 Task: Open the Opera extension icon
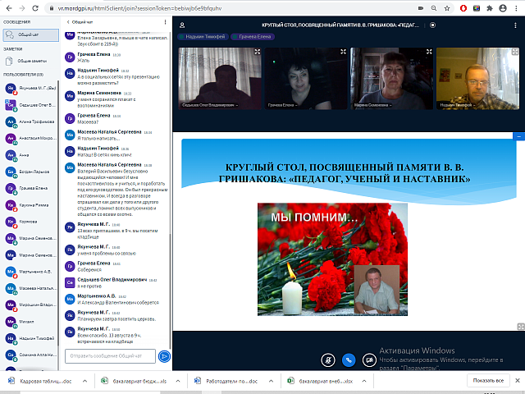(x=463, y=8)
